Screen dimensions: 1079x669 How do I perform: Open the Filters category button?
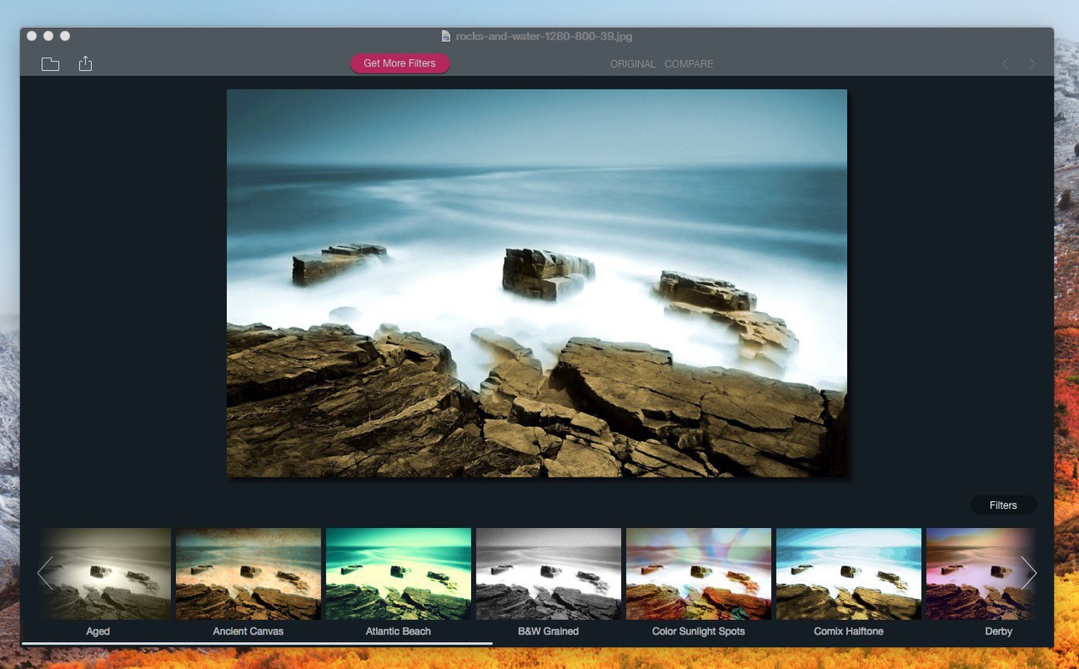click(1003, 505)
